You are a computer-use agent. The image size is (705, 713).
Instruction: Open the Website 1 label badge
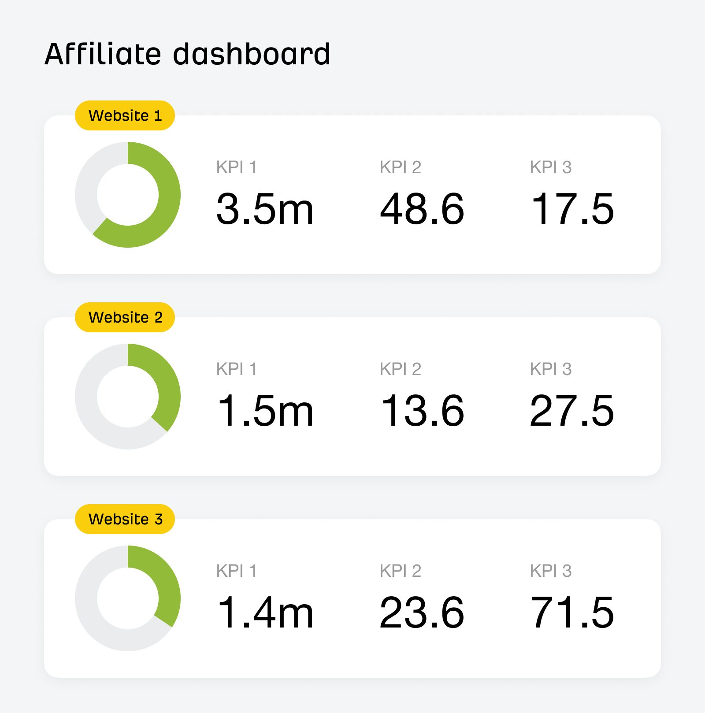(126, 115)
